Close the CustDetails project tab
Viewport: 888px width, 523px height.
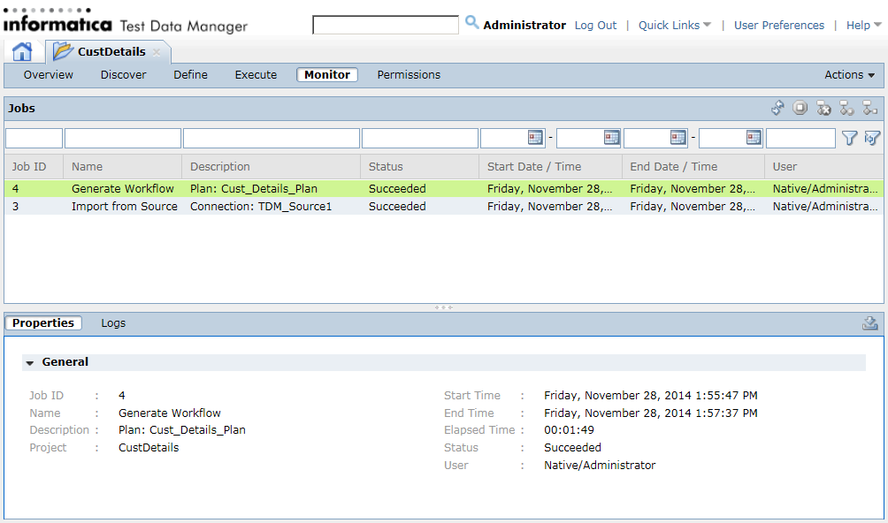pyautogui.click(x=157, y=52)
